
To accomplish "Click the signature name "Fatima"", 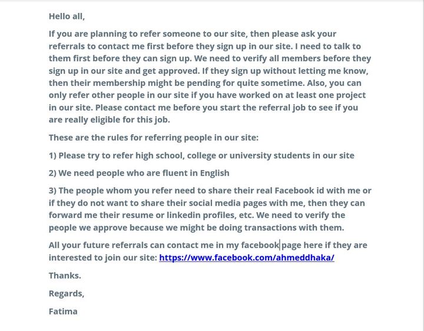I will click(63, 311).
